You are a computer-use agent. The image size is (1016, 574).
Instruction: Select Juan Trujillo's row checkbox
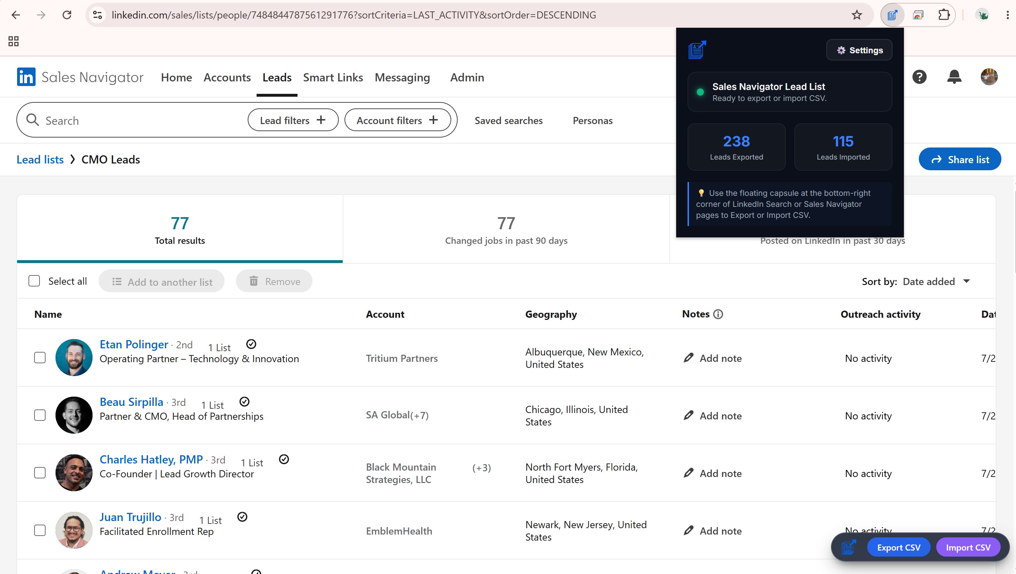pyautogui.click(x=40, y=530)
